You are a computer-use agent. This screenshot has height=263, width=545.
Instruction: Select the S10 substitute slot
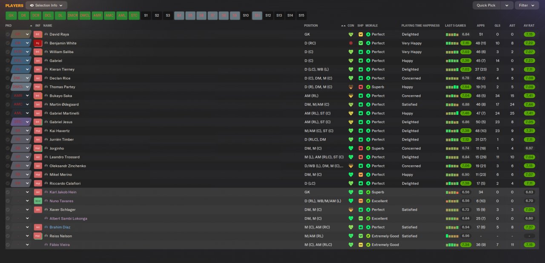click(246, 15)
